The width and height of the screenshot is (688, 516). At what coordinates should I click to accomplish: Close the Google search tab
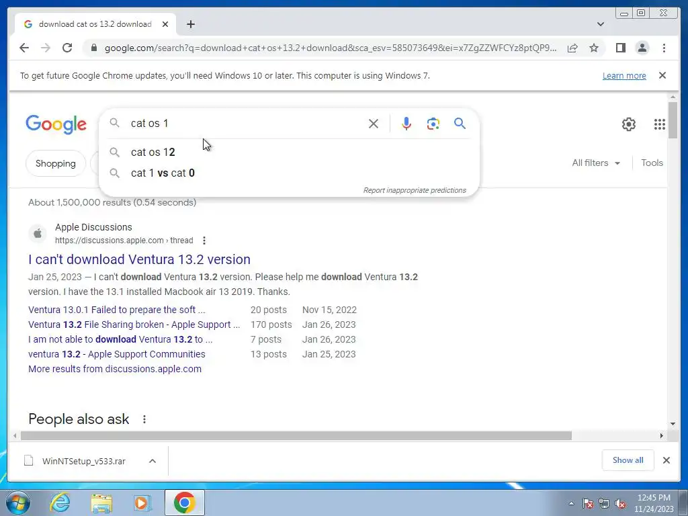(165, 24)
